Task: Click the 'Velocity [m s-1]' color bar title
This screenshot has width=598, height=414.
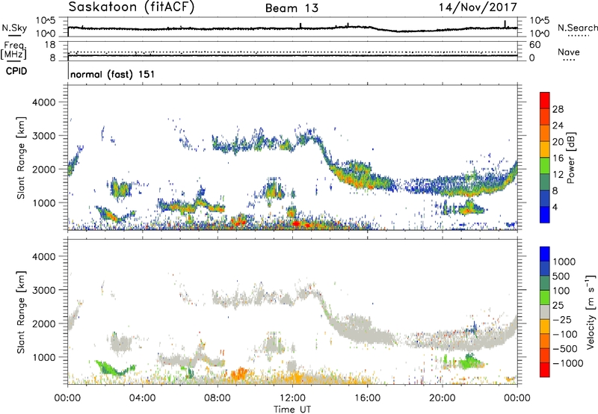Action: (x=591, y=312)
